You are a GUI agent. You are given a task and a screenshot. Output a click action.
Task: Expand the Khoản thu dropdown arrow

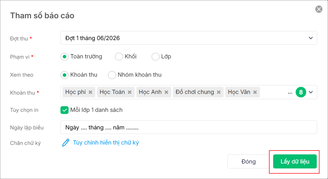coord(311,92)
